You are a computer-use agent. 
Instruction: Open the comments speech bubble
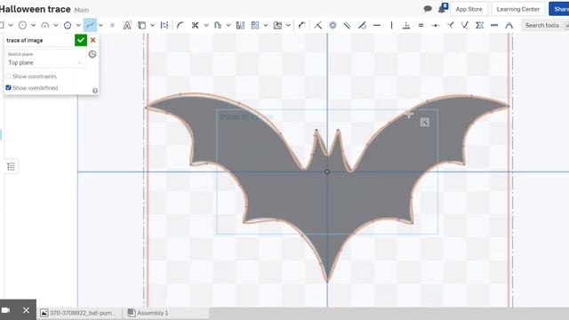pos(428,9)
